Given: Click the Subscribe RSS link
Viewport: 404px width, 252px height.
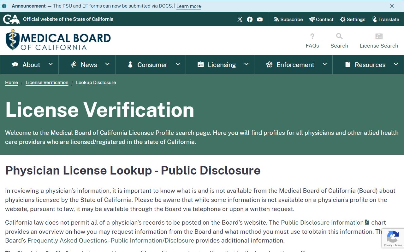Looking at the screenshot, I should pos(288,20).
